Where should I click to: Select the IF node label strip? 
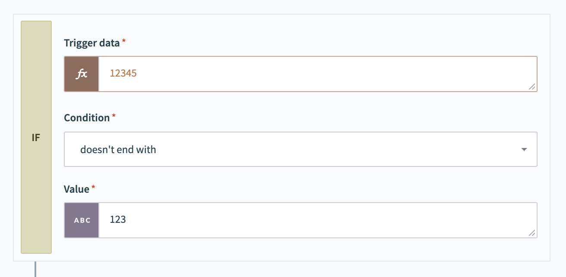tap(36, 137)
